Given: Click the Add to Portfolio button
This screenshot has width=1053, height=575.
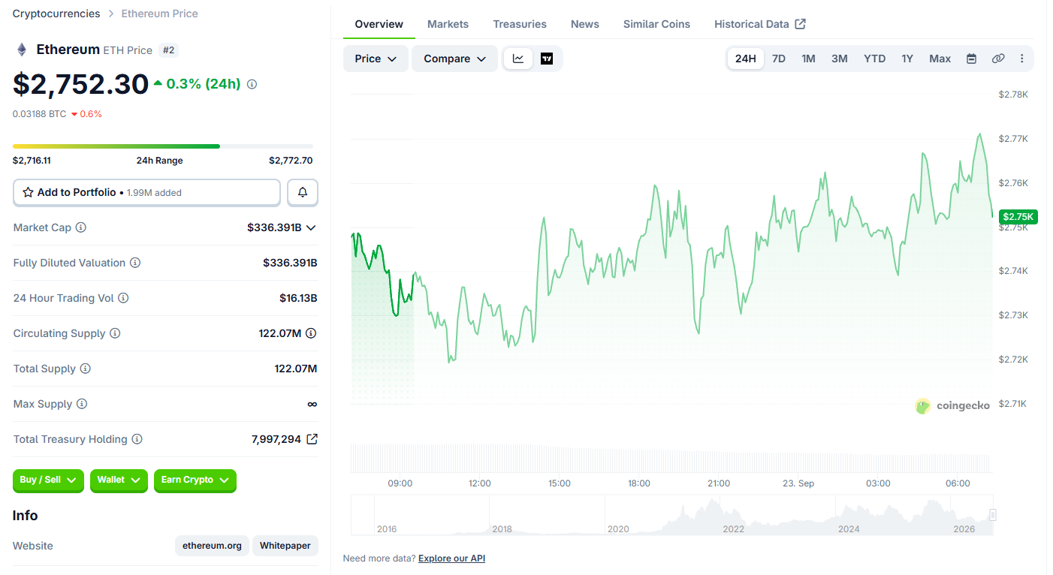Looking at the screenshot, I should point(146,192).
